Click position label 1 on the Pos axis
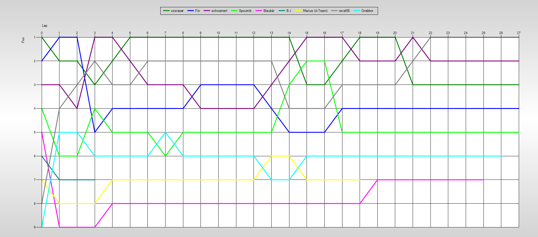This screenshot has width=538, height=237. pyautogui.click(x=35, y=37)
